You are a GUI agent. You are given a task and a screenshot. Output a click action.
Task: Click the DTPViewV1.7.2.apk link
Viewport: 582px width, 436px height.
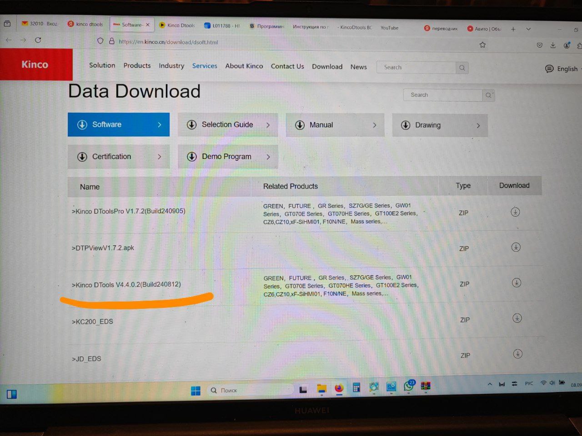[103, 248]
